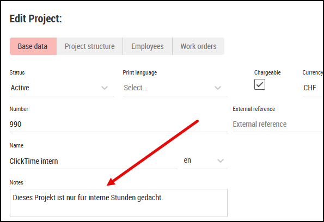The width and height of the screenshot is (324, 222).
Task: Open the name language en selector
Action: [205, 161]
